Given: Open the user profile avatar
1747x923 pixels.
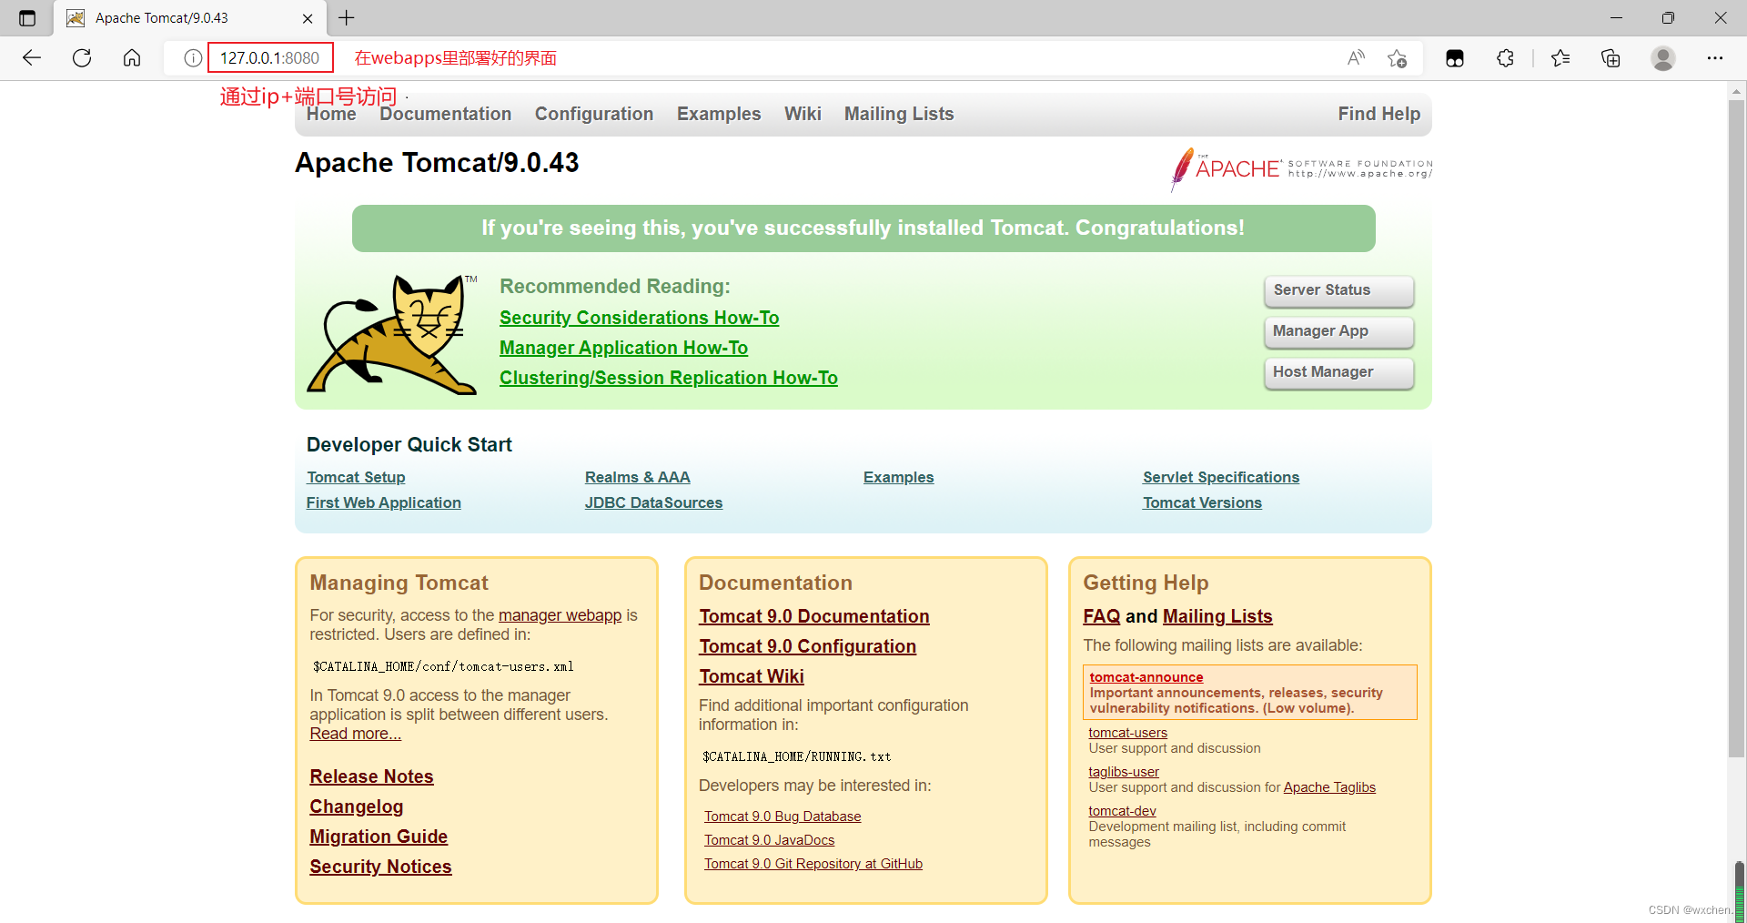Looking at the screenshot, I should click(1663, 58).
